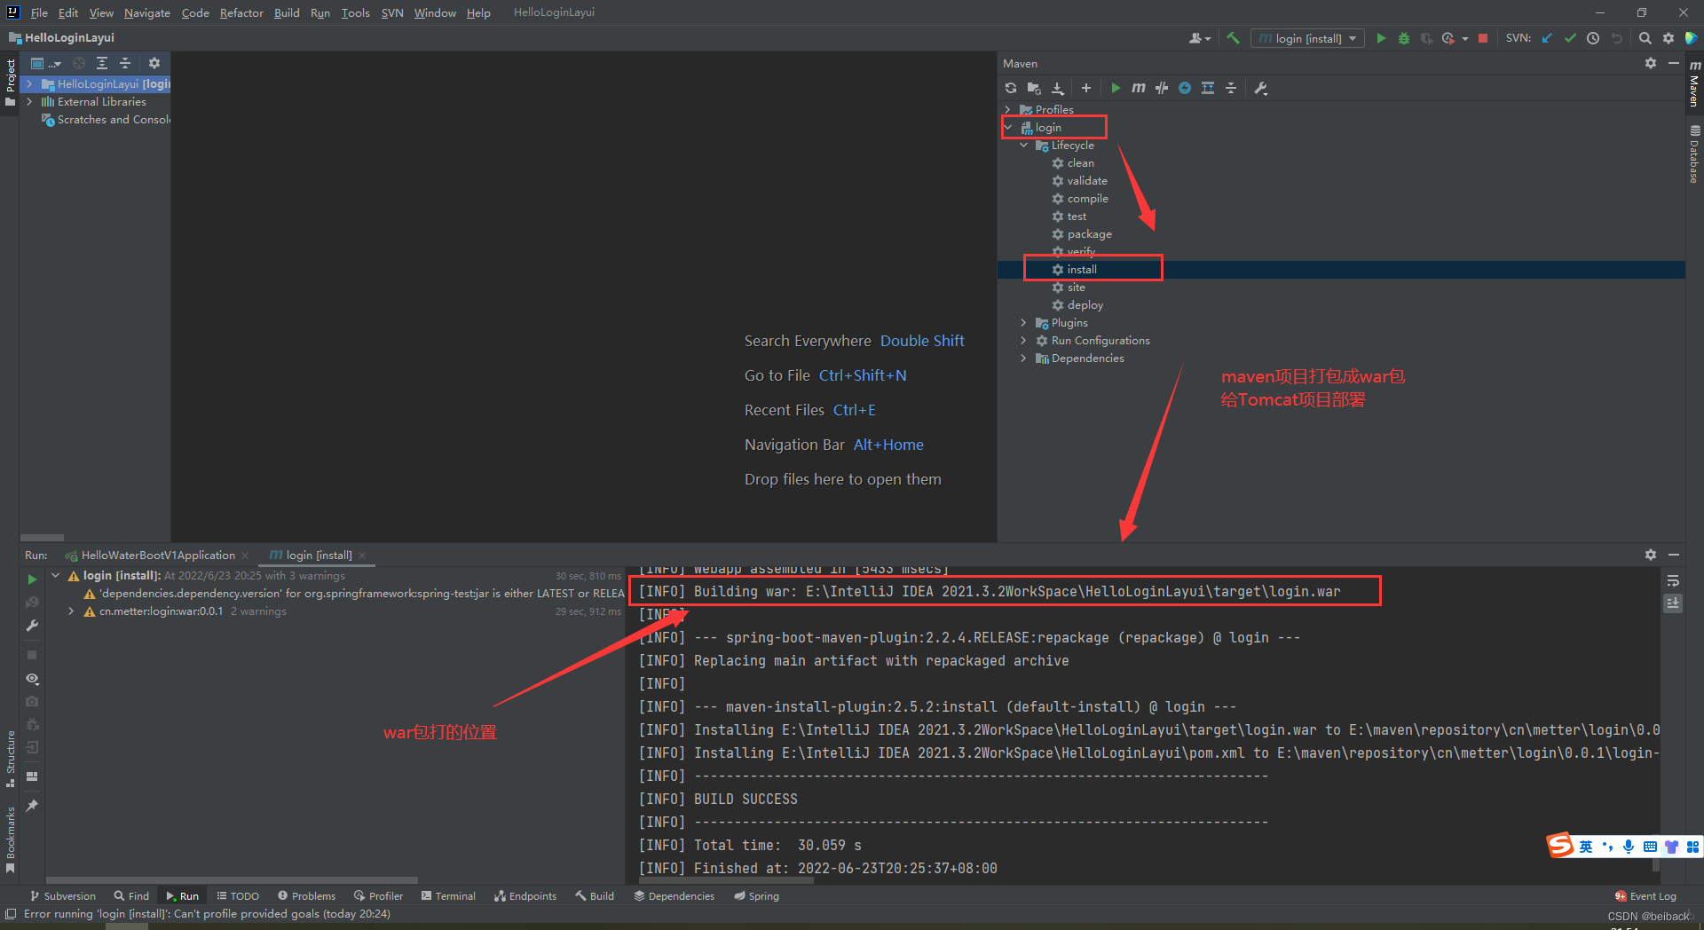
Task: Open the Event Log
Action: pyautogui.click(x=1645, y=896)
